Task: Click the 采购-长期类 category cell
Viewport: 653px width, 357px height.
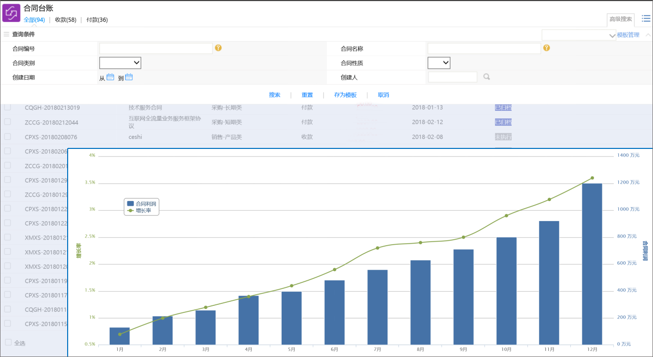Action: point(227,107)
